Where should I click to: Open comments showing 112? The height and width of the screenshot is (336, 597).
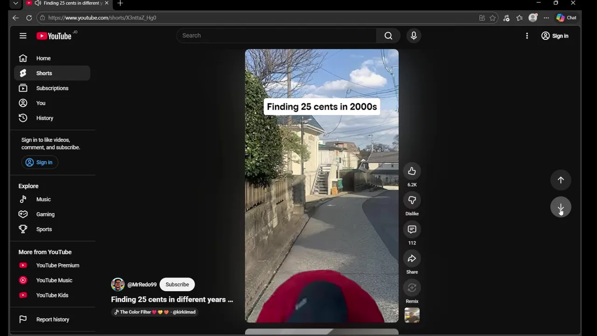(x=412, y=230)
